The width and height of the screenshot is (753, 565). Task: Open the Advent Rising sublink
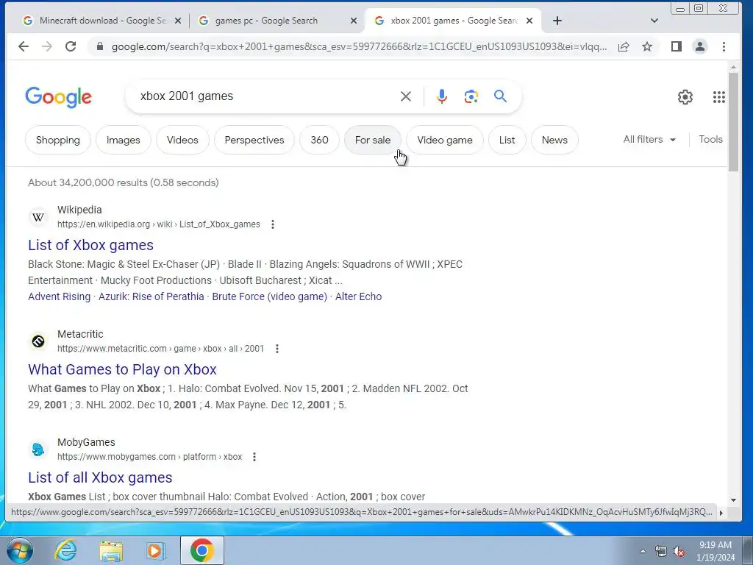point(59,296)
